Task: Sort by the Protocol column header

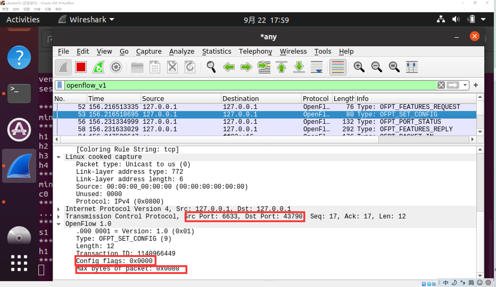Action: point(317,99)
